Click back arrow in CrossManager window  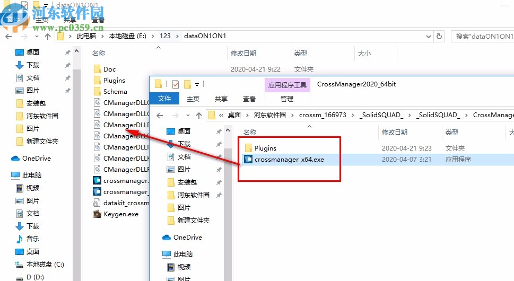(x=160, y=115)
